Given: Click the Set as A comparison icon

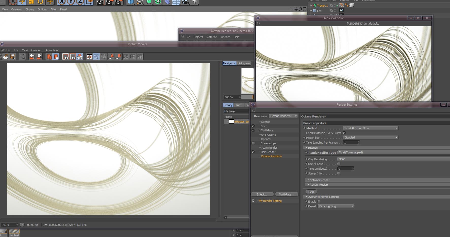Looking at the screenshot, I should point(111,57).
